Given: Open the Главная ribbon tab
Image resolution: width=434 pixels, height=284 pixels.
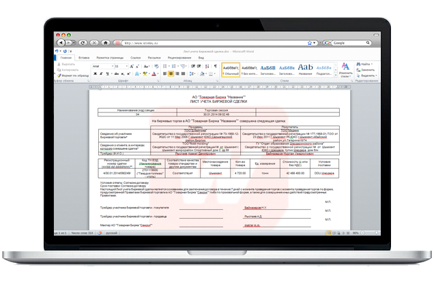Looking at the screenshot, I should pyautogui.click(x=66, y=58).
